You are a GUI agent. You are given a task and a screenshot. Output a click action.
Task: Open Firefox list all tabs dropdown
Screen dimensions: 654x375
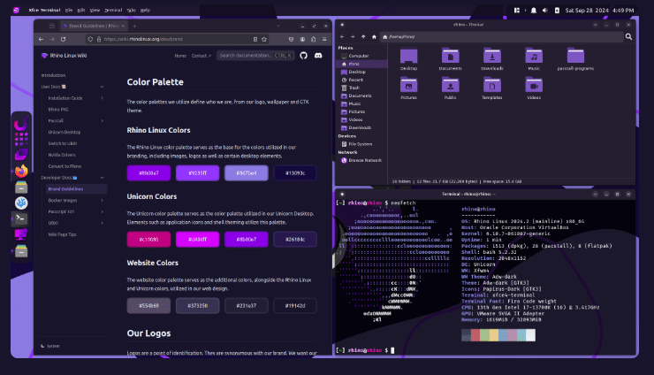[x=278, y=26]
